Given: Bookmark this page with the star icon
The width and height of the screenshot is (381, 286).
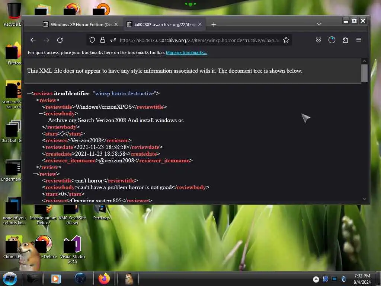Looking at the screenshot, I should coord(286,40).
